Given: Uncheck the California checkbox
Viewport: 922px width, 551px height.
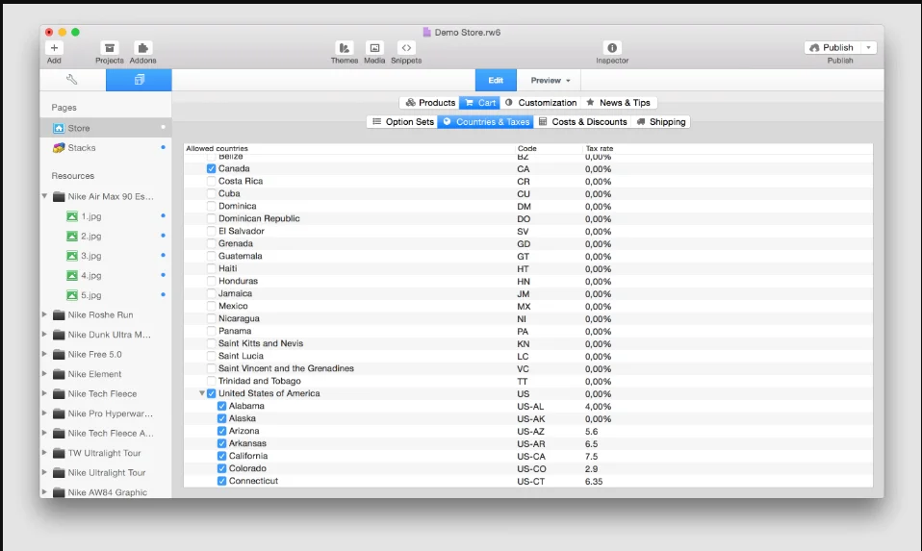Looking at the screenshot, I should [221, 456].
